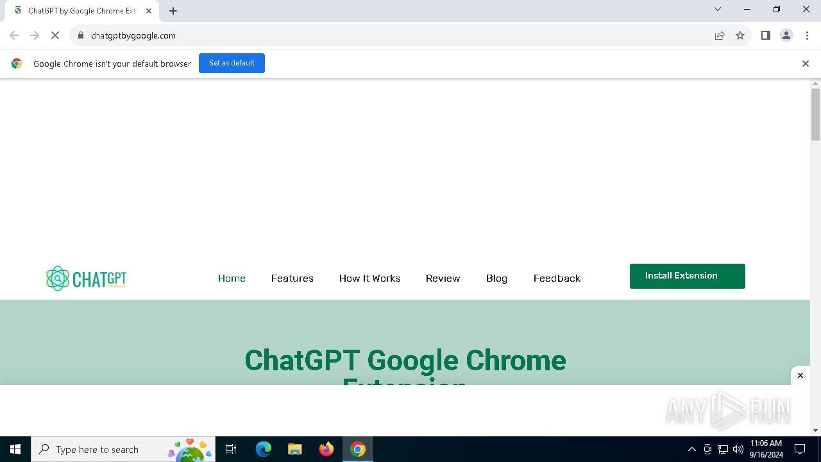Click scrollbar down arrow
This screenshot has width=821, height=462.
pos(815,431)
